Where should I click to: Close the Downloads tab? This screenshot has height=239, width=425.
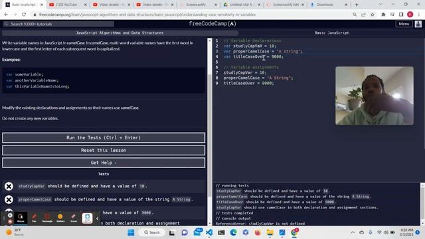(346, 5)
